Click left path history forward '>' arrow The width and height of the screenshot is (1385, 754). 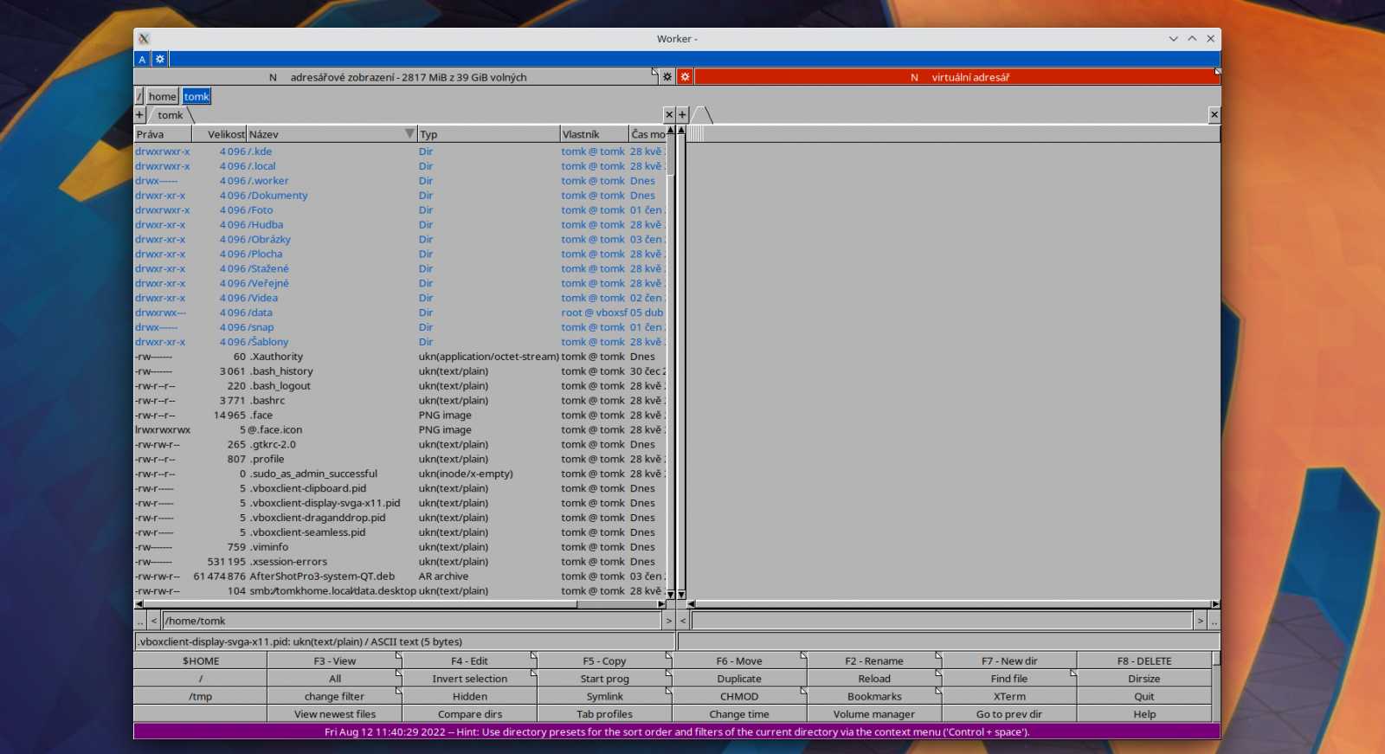[668, 621]
